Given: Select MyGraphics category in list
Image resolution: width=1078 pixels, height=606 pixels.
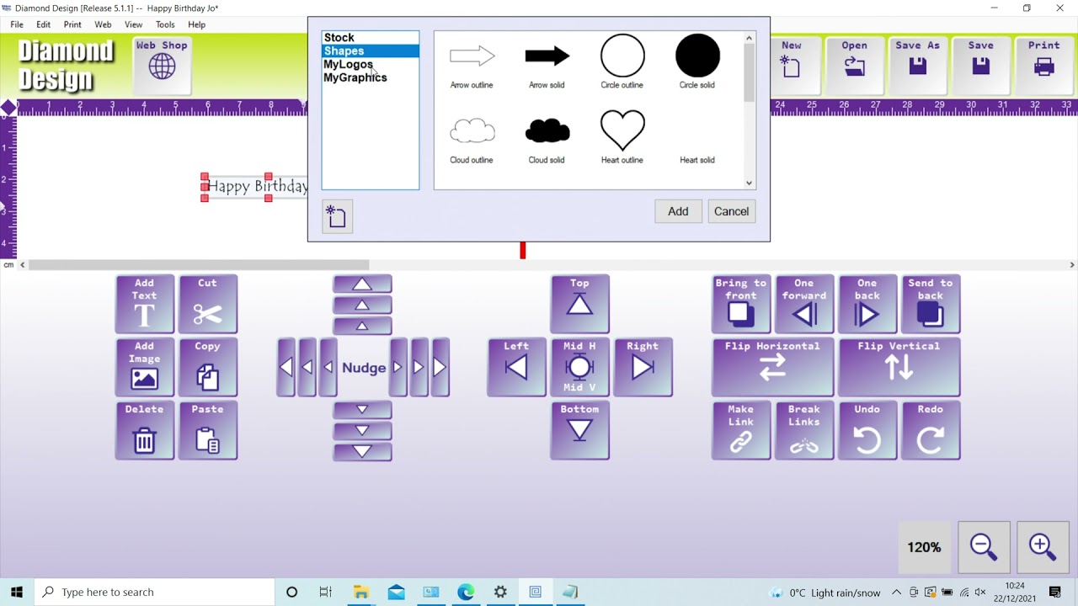Looking at the screenshot, I should click(371, 77).
